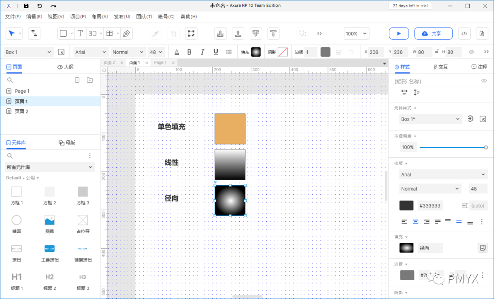Click the add folder icon

coord(90,80)
